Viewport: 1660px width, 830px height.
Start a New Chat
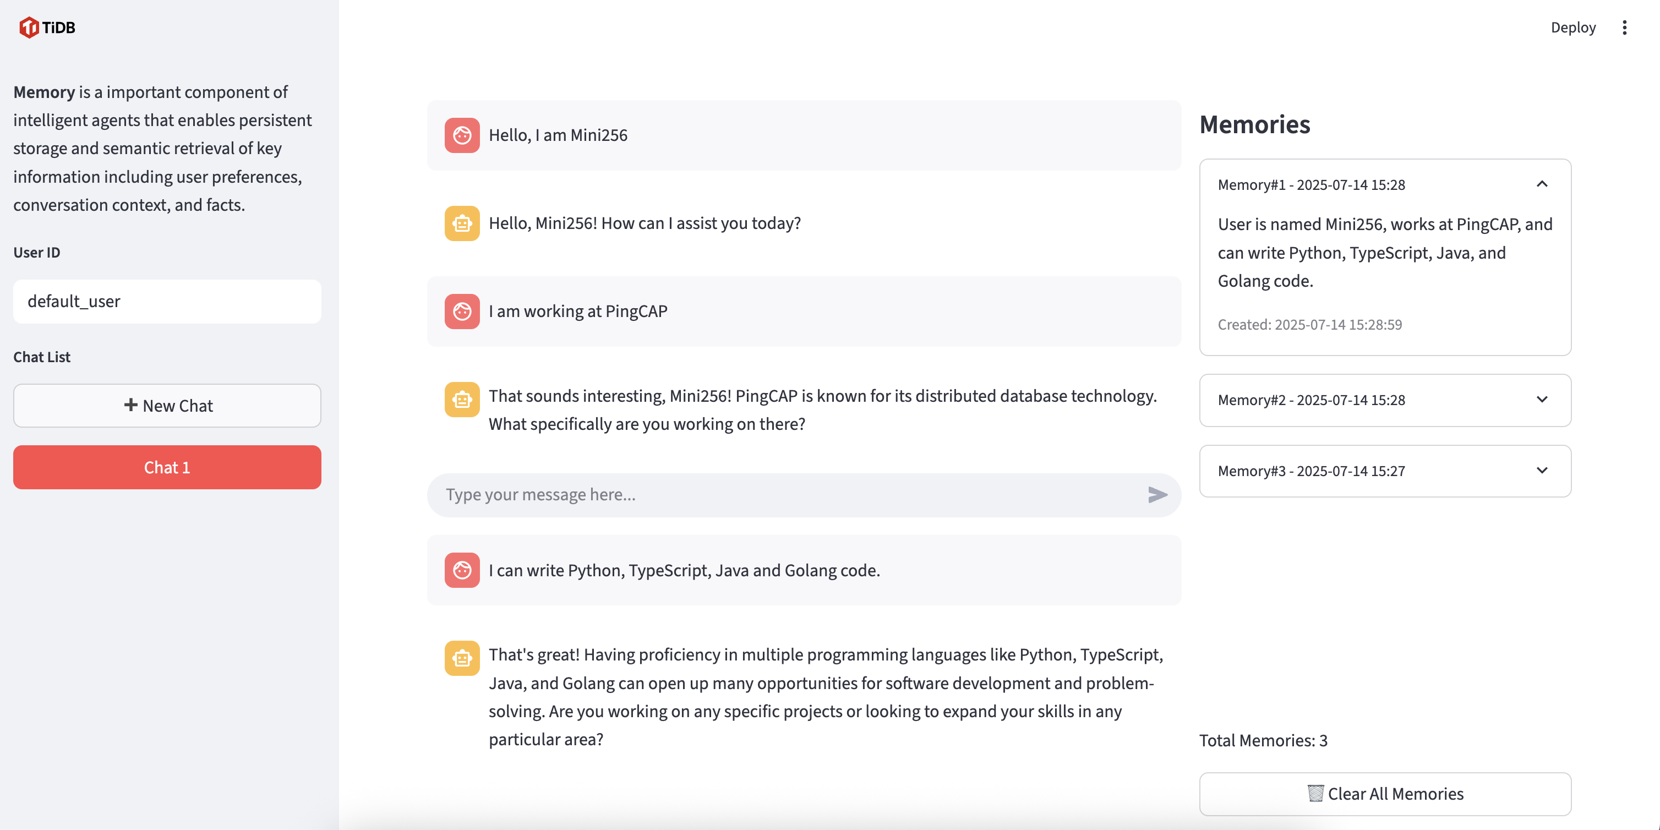tap(167, 405)
